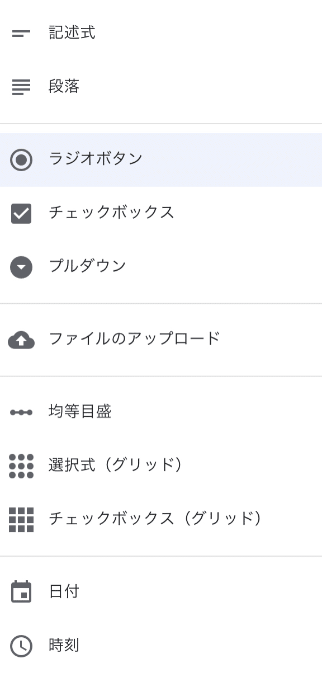Click the 均等目盛 linear scale dots icon
This screenshot has height=682, width=322.
pos(21,411)
